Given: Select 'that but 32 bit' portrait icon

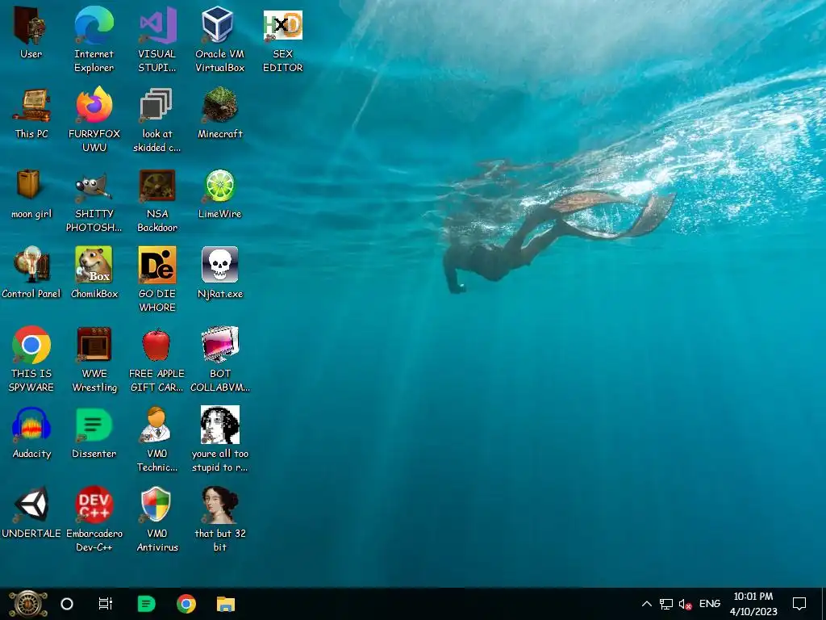Looking at the screenshot, I should [x=219, y=505].
